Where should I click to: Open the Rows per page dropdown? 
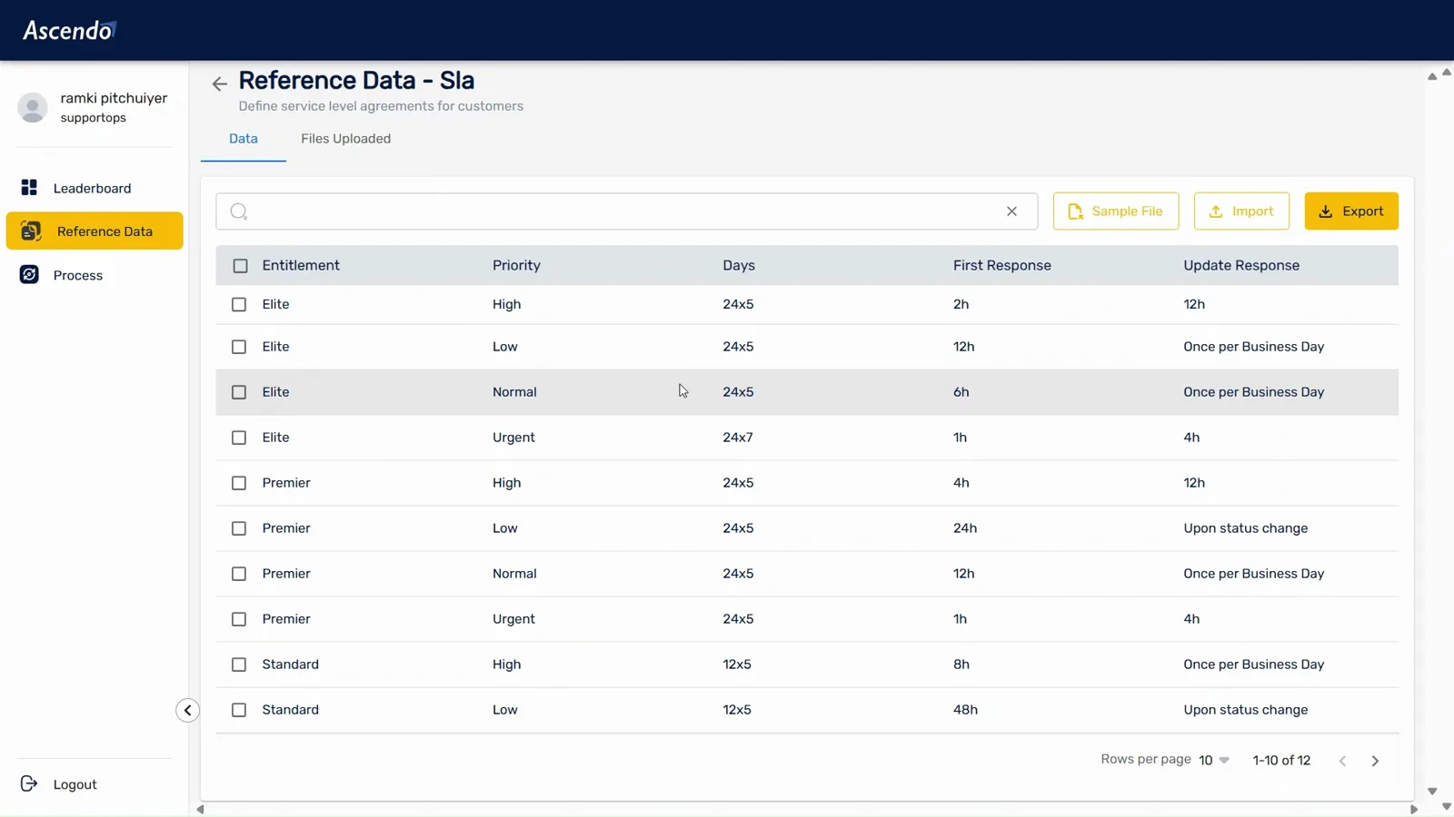[x=1214, y=760]
